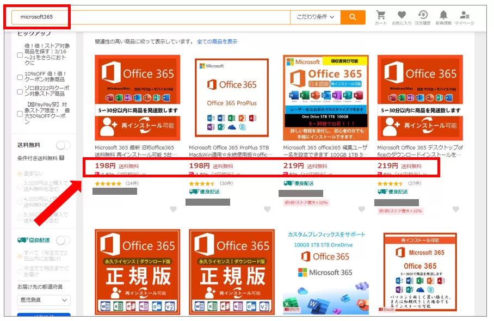Open favorites heart icon (お気に入り)
The height and width of the screenshot is (321, 494).
pyautogui.click(x=402, y=16)
